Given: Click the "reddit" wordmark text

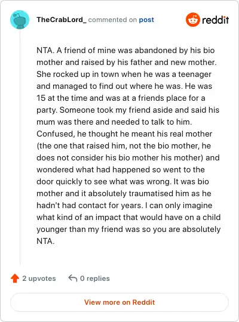Looking at the screenshot, I should pos(215,20).
